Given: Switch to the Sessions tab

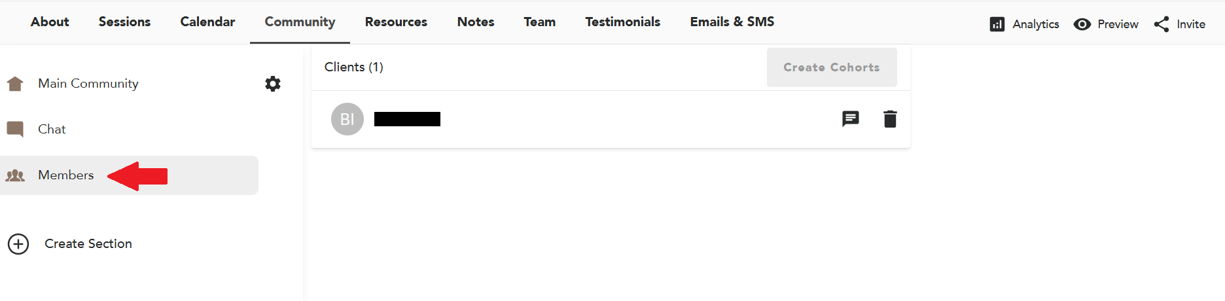Looking at the screenshot, I should point(124,22).
